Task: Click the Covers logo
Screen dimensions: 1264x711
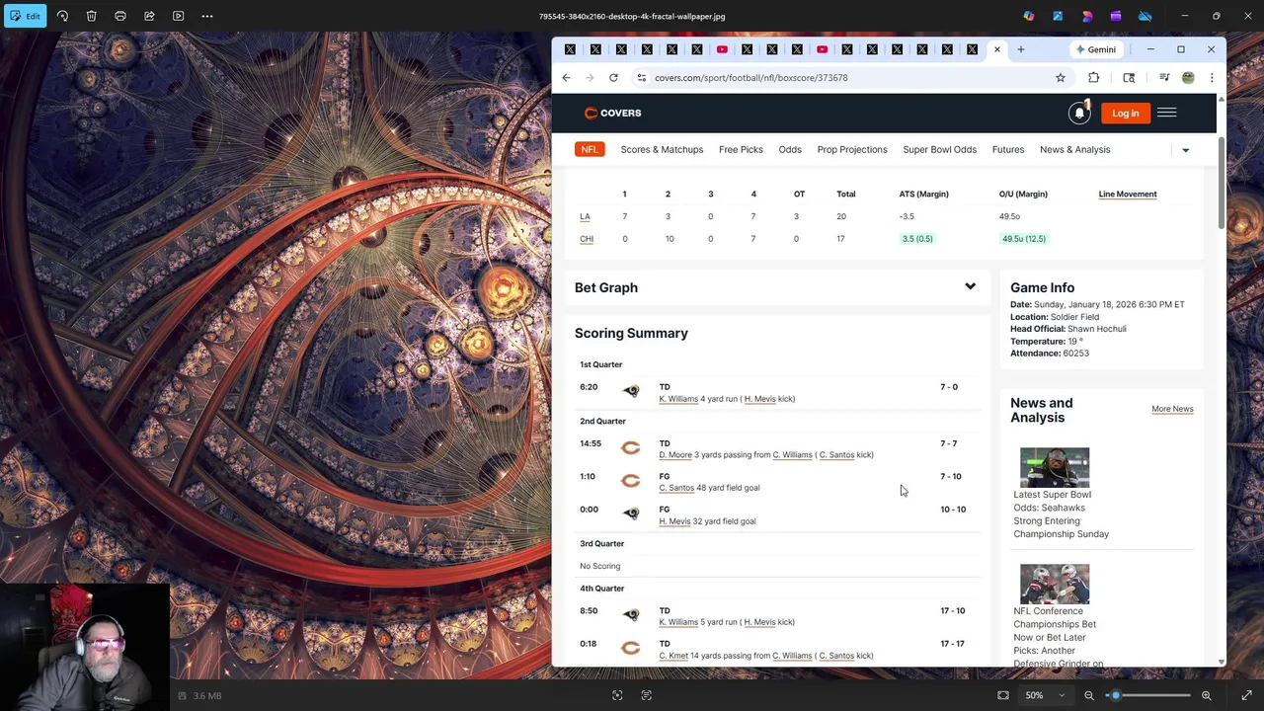Action: click(612, 113)
